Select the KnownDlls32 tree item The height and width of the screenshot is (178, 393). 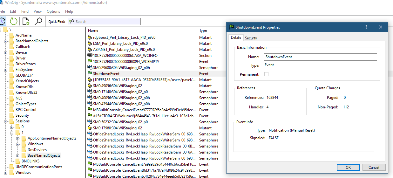click(x=26, y=92)
